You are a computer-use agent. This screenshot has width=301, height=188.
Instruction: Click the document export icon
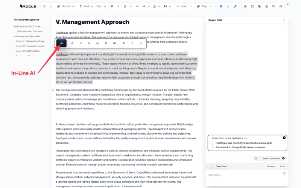point(260,6)
